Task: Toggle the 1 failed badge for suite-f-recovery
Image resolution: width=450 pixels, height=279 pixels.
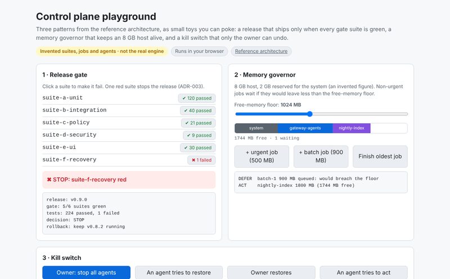Action: [201, 160]
